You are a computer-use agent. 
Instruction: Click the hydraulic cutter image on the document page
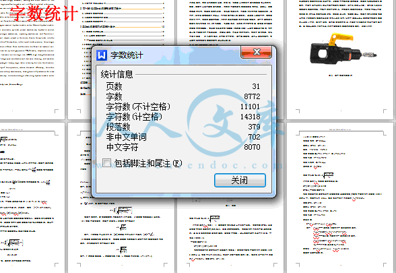343,49
